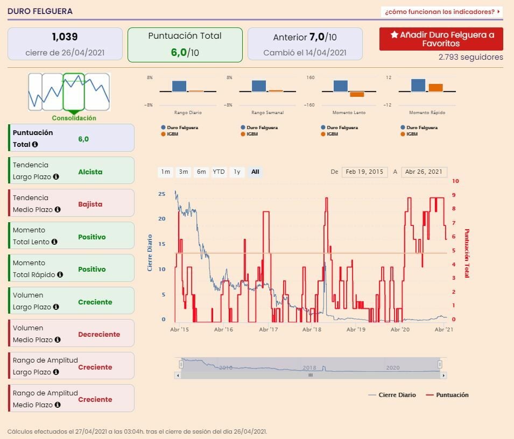Viewport: 514px width, 439px height.
Task: Click the navigator scrollbar center grip
Action: (311, 376)
